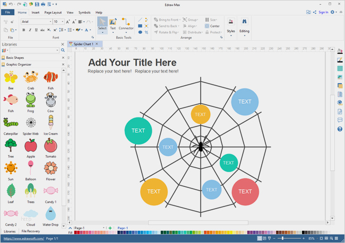Image resolution: width=345 pixels, height=243 pixels.
Task: Click the Center arrange button
Action: click(212, 26)
